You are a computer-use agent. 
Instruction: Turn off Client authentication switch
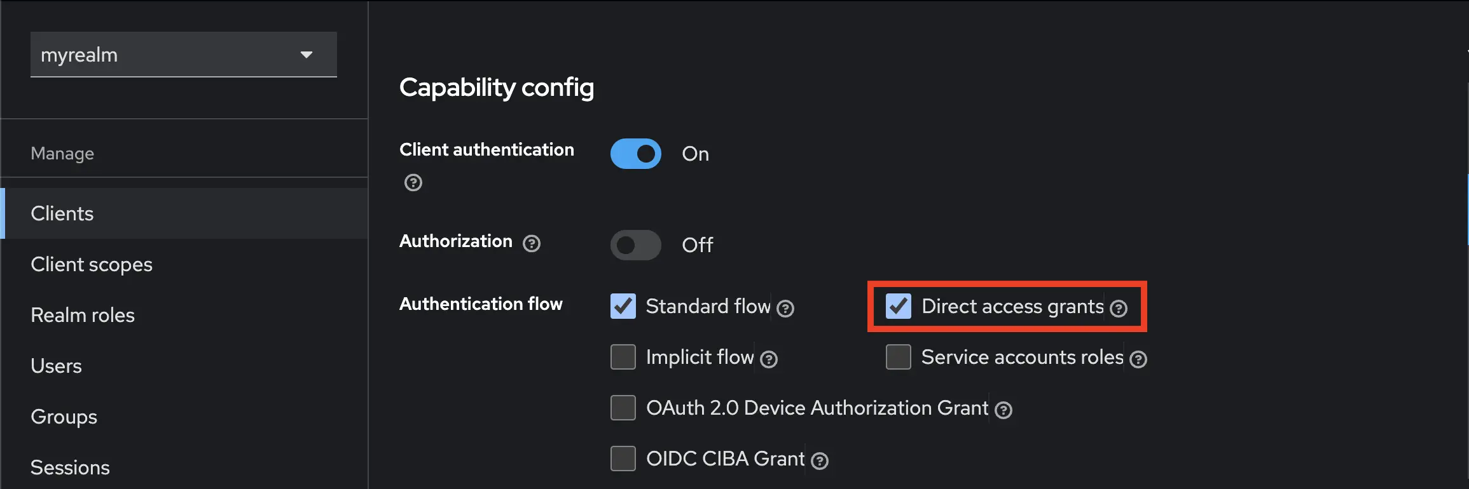pos(636,154)
